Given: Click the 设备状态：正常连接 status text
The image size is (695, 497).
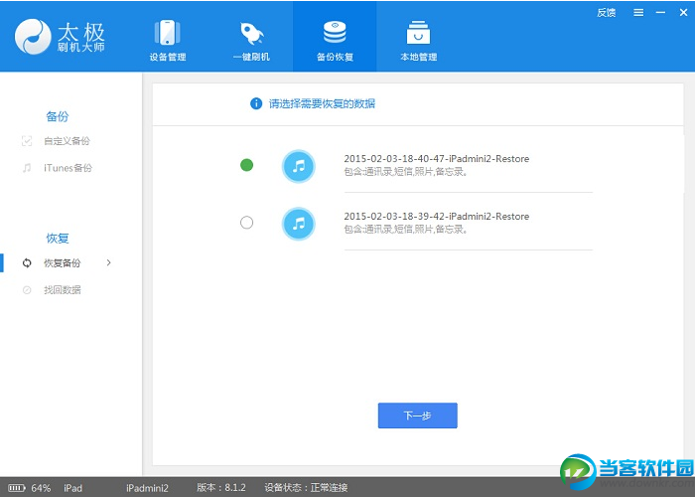Looking at the screenshot, I should coord(306,488).
